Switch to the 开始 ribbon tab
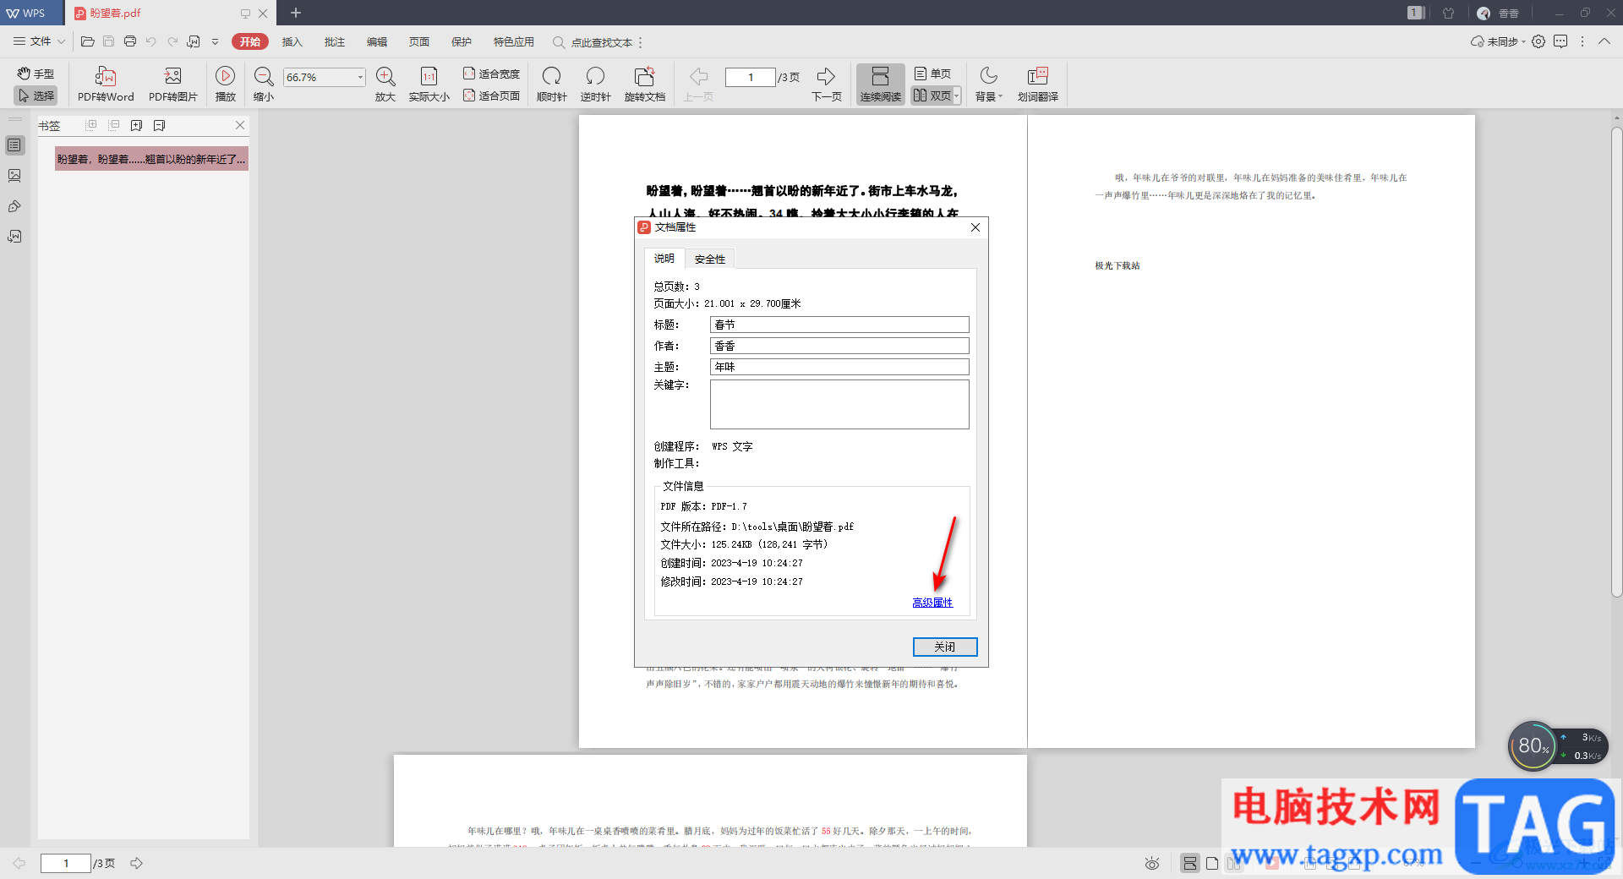 (250, 41)
